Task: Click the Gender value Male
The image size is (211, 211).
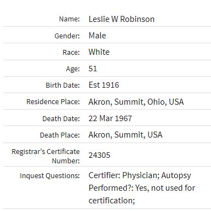Action: 97,36
